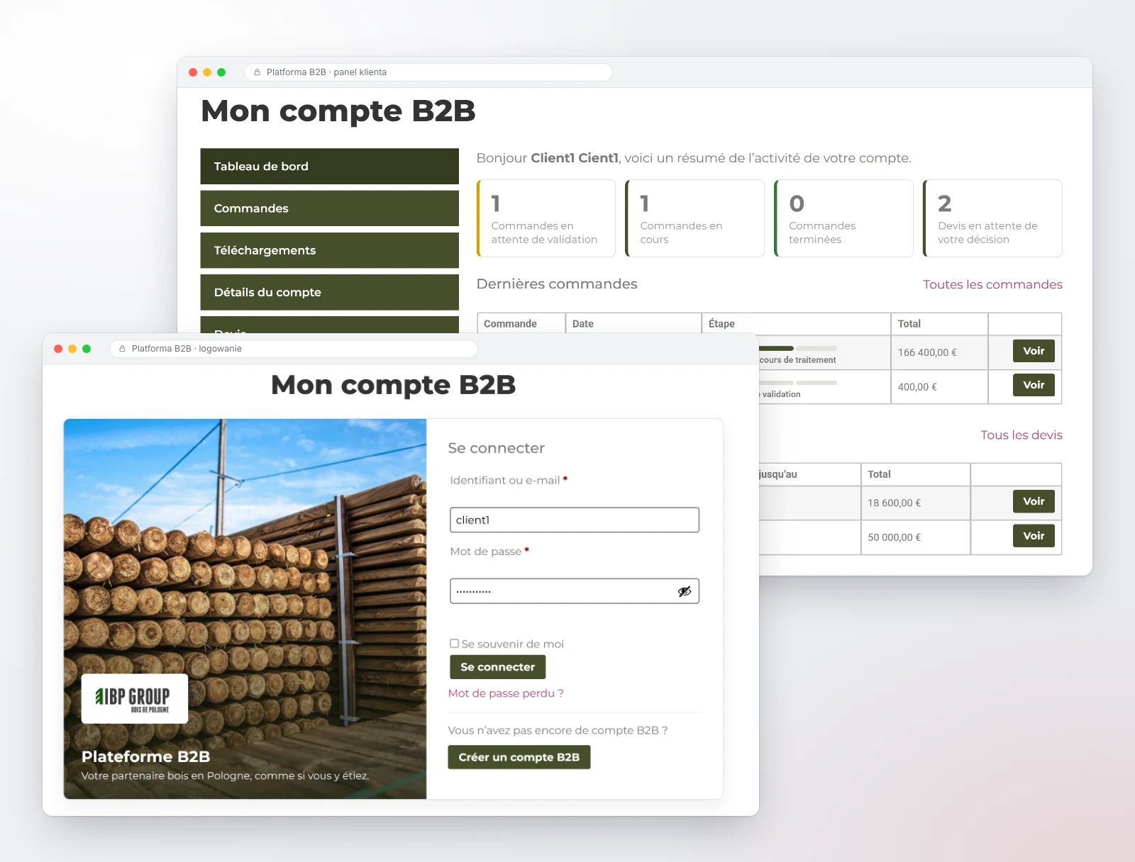View the 18 600,00 € quote
Image resolution: width=1135 pixels, height=862 pixels.
pos(1034,501)
